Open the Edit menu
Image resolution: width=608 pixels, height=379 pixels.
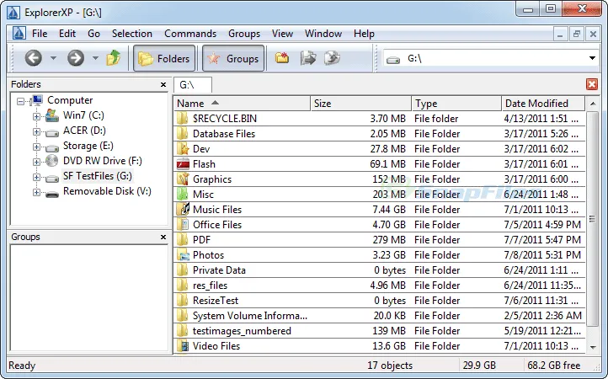67,34
